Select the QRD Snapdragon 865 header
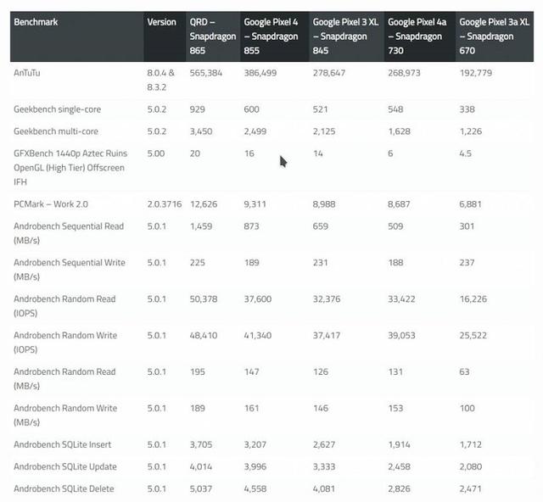This screenshot has height=502, width=543. pos(213,36)
